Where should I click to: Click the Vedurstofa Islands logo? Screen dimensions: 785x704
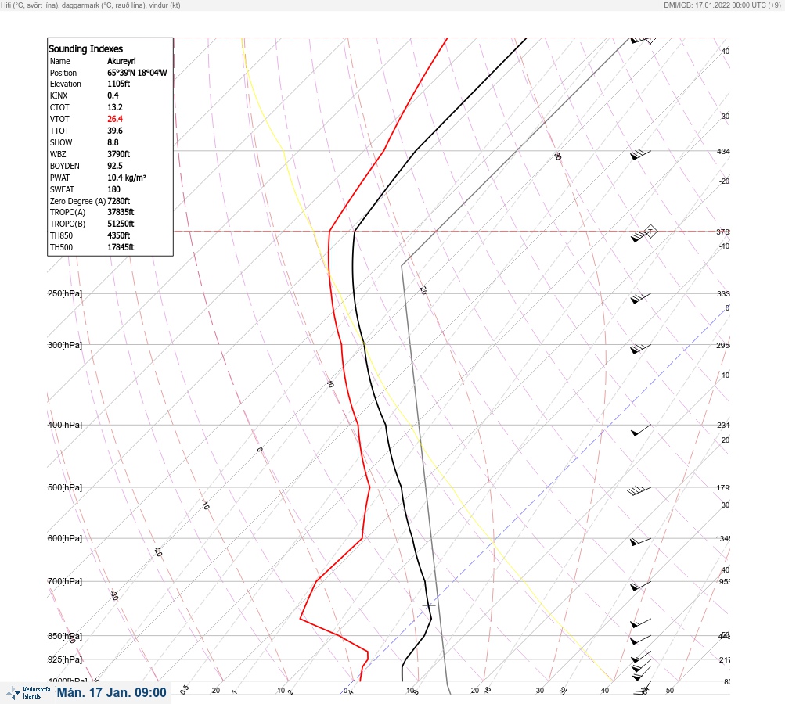pos(28,693)
